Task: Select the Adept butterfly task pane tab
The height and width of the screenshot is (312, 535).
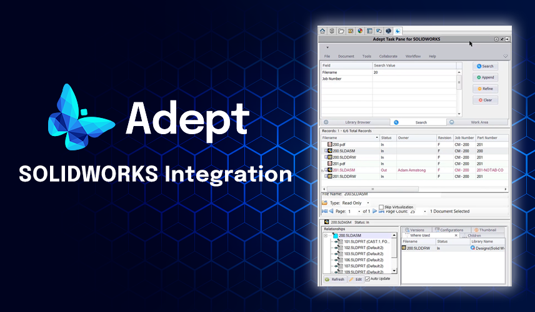Action: tap(398, 31)
